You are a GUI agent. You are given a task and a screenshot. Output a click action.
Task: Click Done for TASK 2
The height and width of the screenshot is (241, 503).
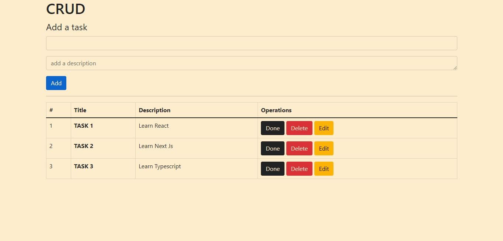click(272, 148)
